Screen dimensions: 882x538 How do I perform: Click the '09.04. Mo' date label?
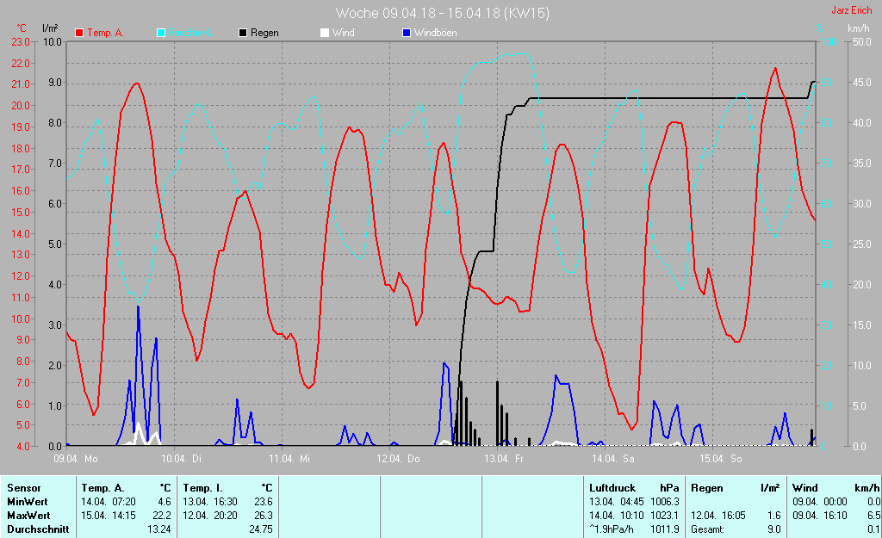76,459
